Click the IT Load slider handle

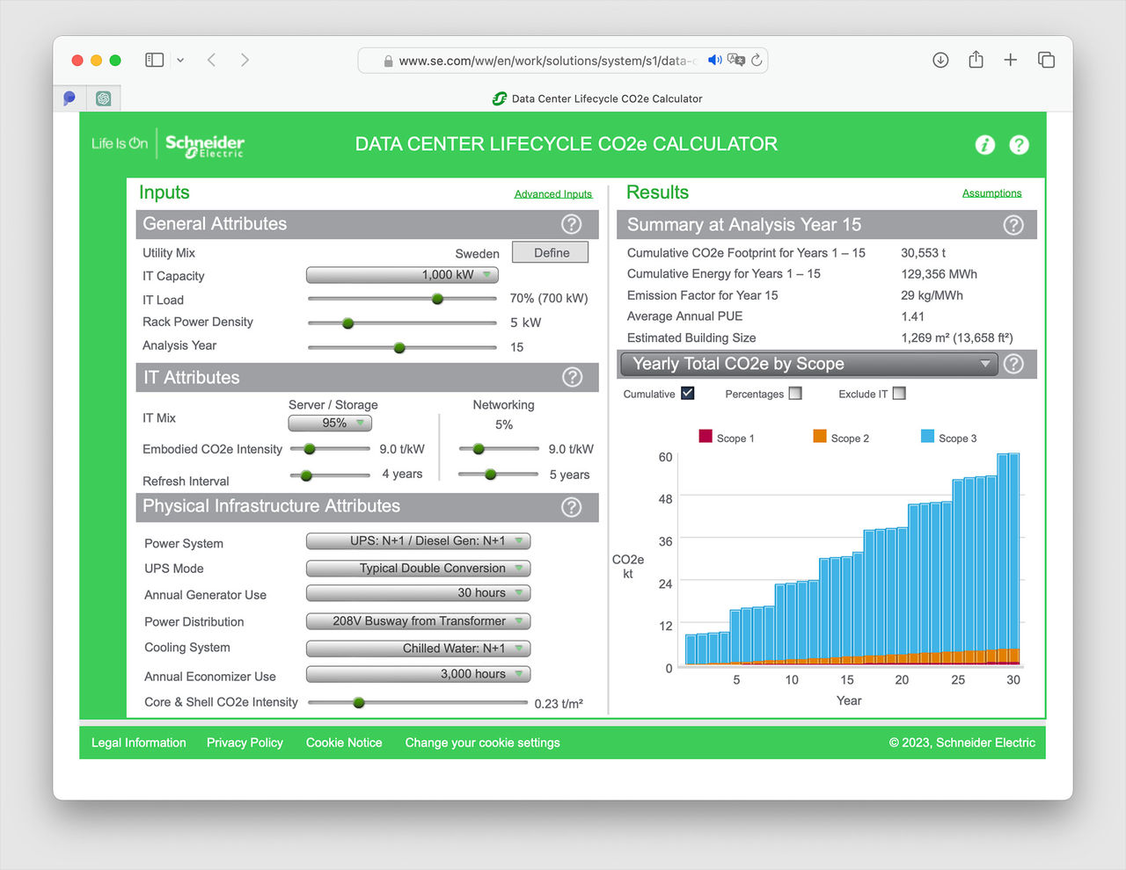coord(437,299)
